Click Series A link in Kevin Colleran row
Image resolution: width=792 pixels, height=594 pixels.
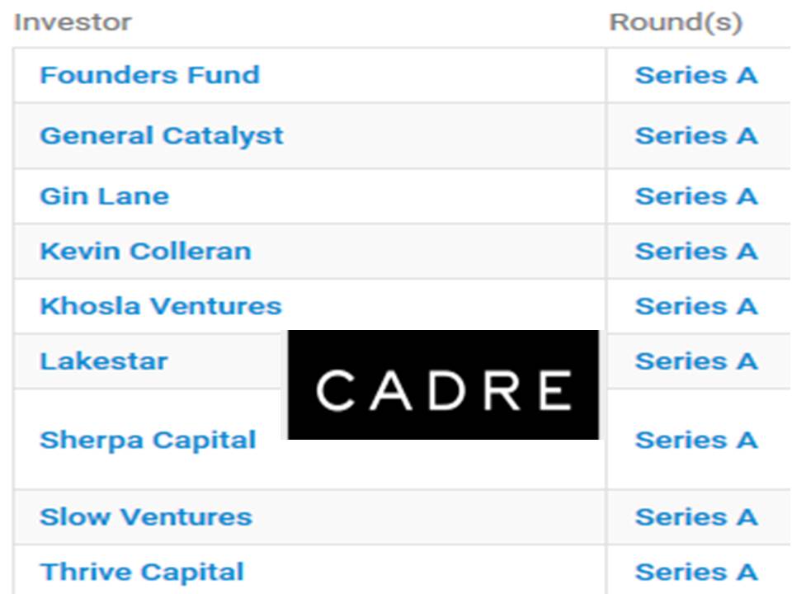pos(696,251)
